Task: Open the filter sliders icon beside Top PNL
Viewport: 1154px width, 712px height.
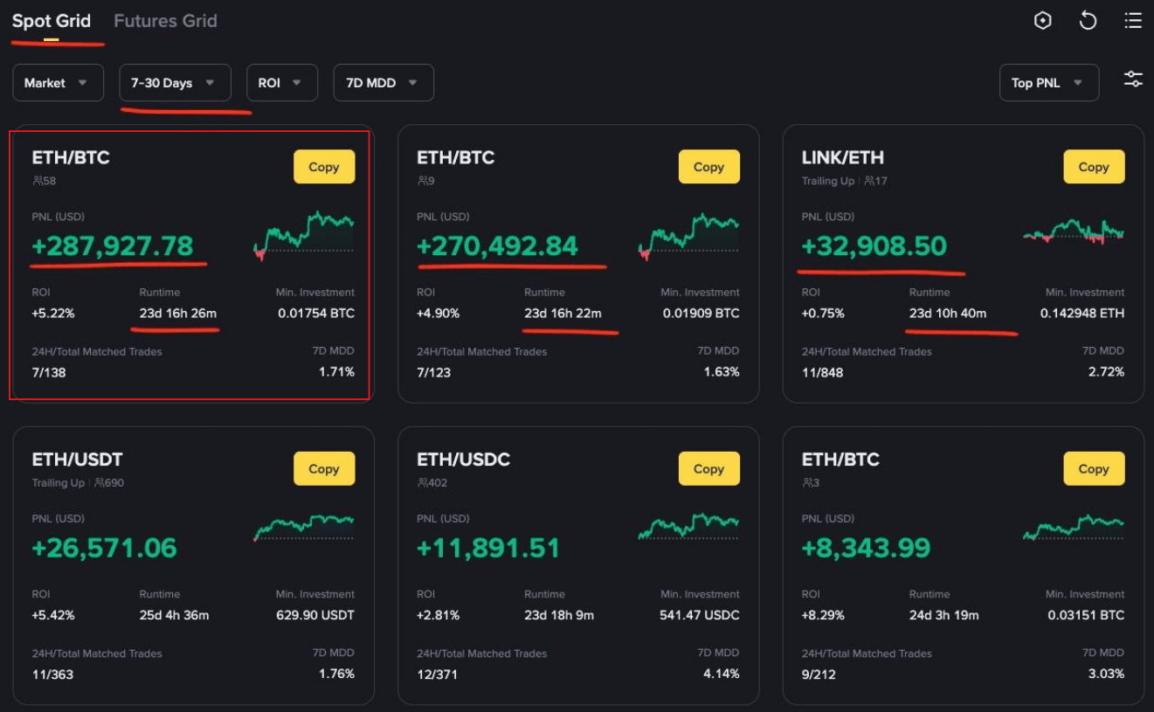Action: pos(1133,79)
